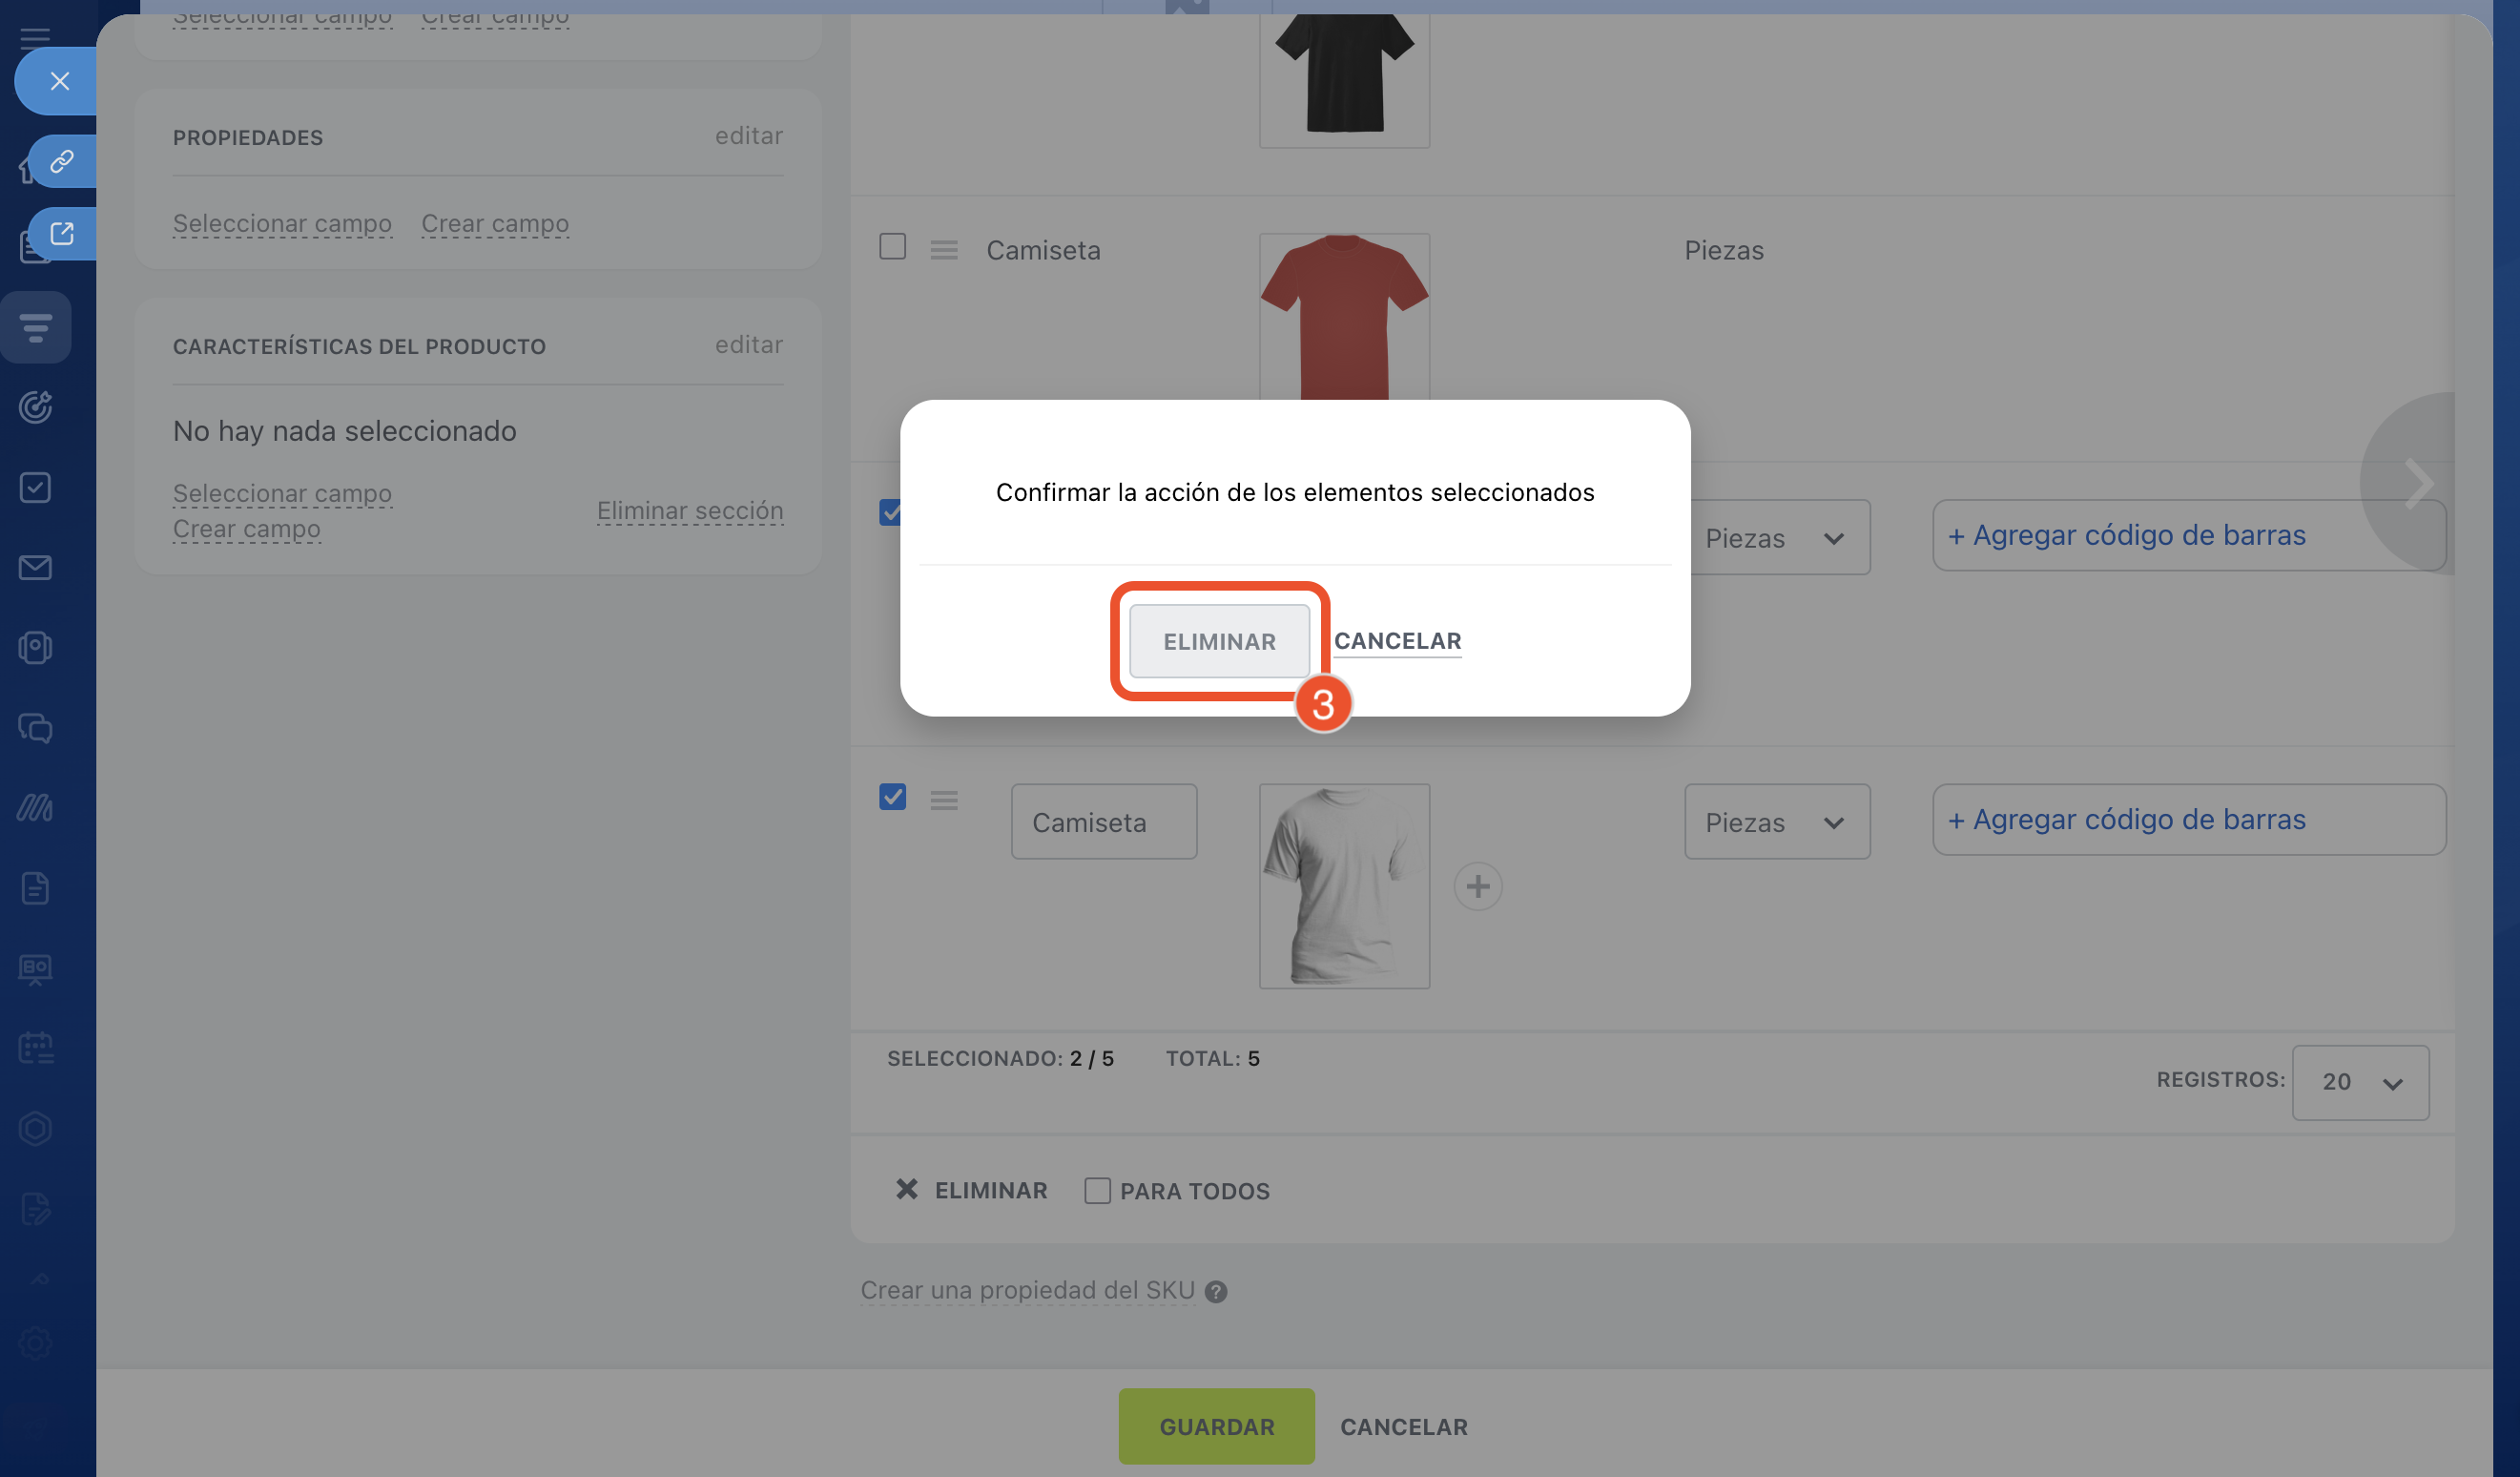Open the calendar sidebar icon
The width and height of the screenshot is (2520, 1477).
36,1048
